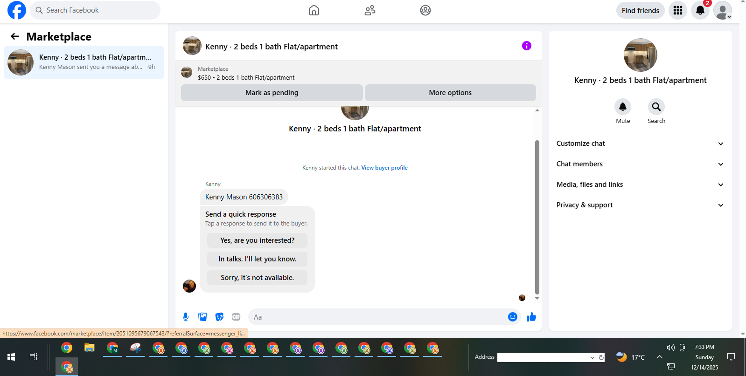The width and height of the screenshot is (746, 376).
Task: Open Task View on the taskbar
Action: coord(34,357)
